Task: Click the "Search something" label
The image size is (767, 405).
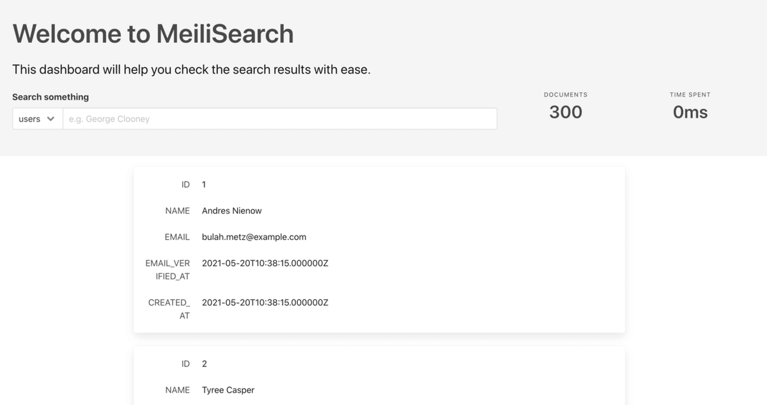Action: coord(50,97)
